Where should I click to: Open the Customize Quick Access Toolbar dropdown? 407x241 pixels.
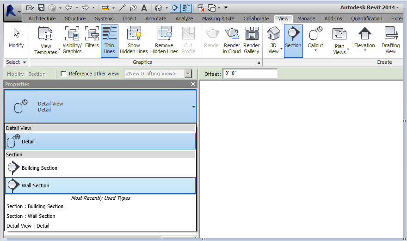click(x=226, y=7)
